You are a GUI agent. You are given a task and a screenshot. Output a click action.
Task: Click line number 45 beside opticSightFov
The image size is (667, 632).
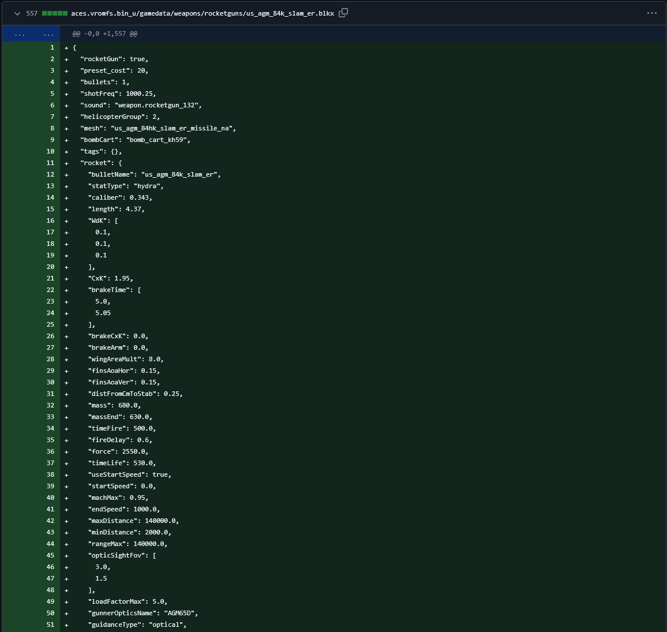click(x=50, y=556)
